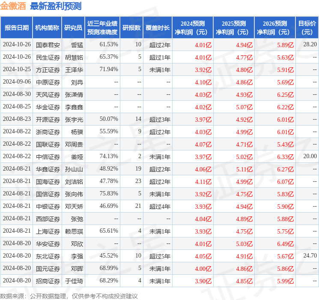The width and height of the screenshot is (319, 300).
Task: Click date 2024-09-06
Action: click(x=17, y=82)
